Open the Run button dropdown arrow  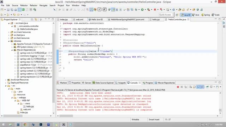145,10
